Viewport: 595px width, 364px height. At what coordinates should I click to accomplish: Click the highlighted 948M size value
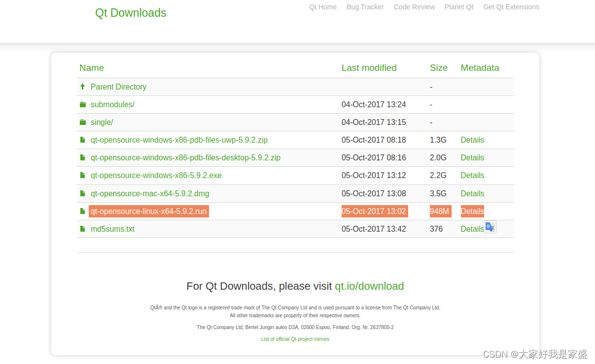(440, 211)
